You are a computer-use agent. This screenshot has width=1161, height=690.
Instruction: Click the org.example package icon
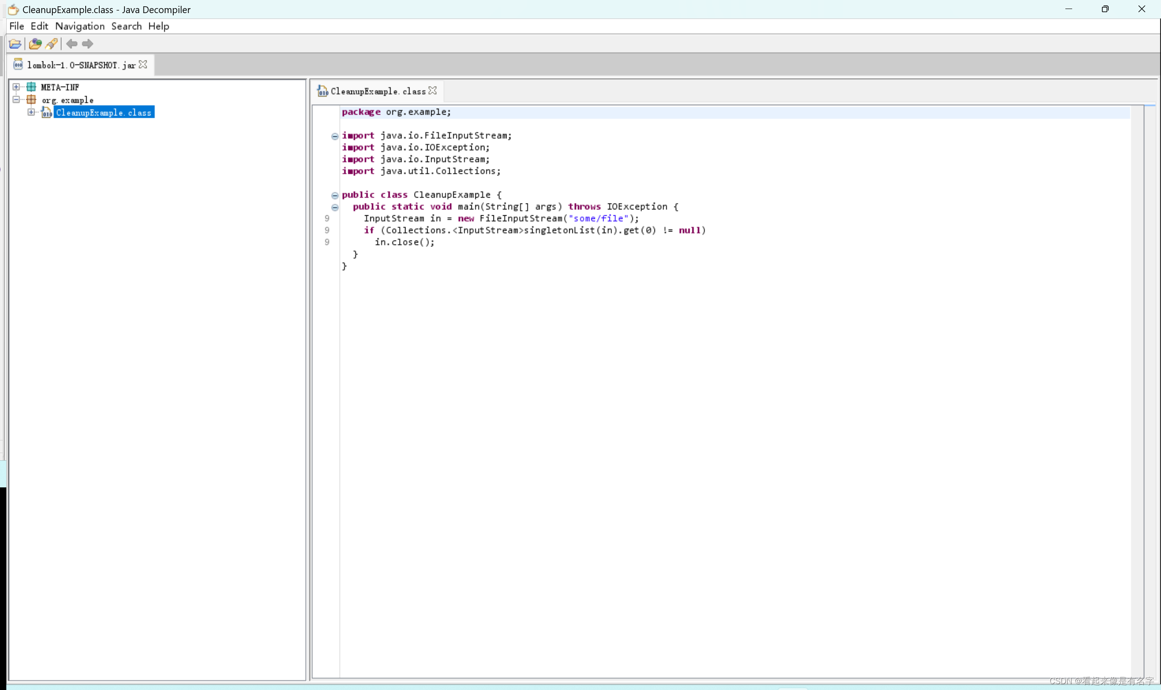tap(31, 99)
